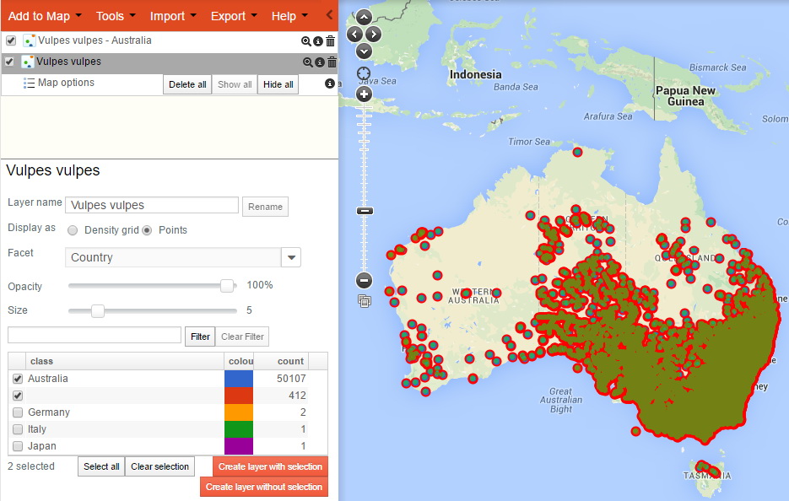Delete the Vulpes vulpes layer via trash icon

point(331,62)
